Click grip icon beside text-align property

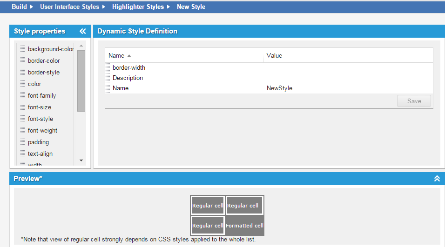pos(22,154)
